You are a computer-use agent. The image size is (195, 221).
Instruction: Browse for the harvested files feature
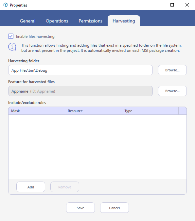(172, 91)
